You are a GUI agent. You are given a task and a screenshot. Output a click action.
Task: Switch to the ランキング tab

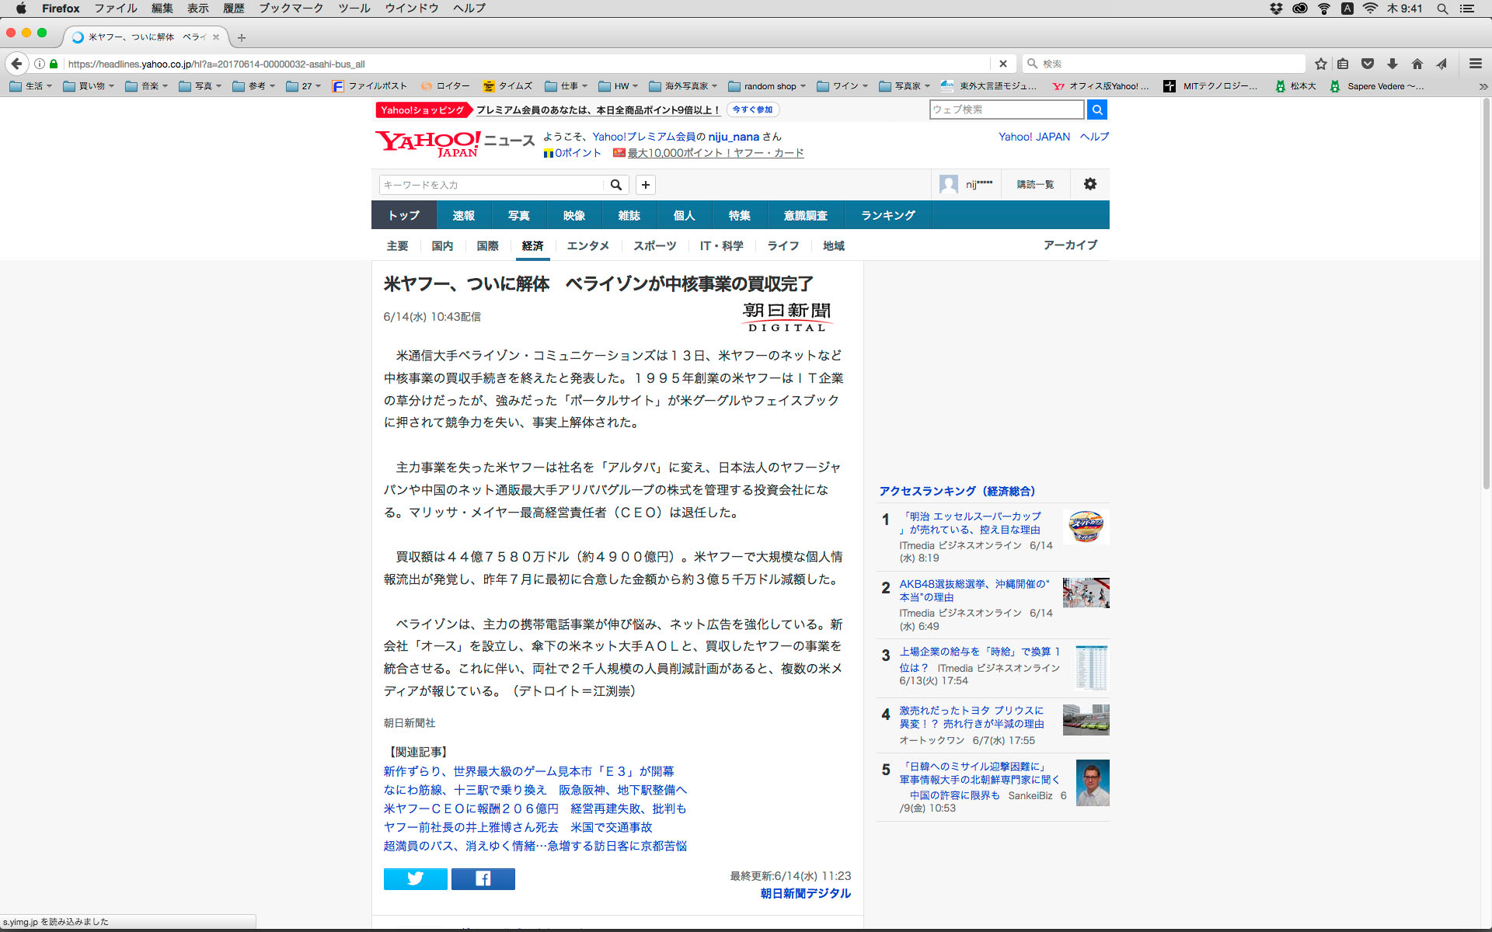(x=887, y=215)
